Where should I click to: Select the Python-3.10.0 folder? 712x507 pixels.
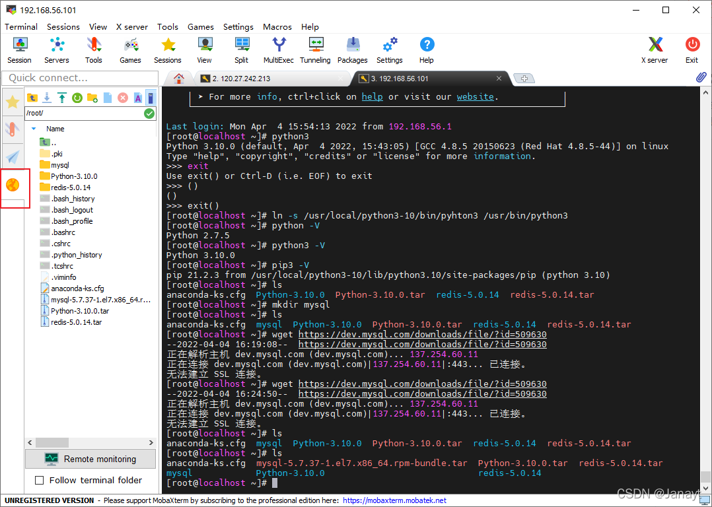[x=73, y=176]
